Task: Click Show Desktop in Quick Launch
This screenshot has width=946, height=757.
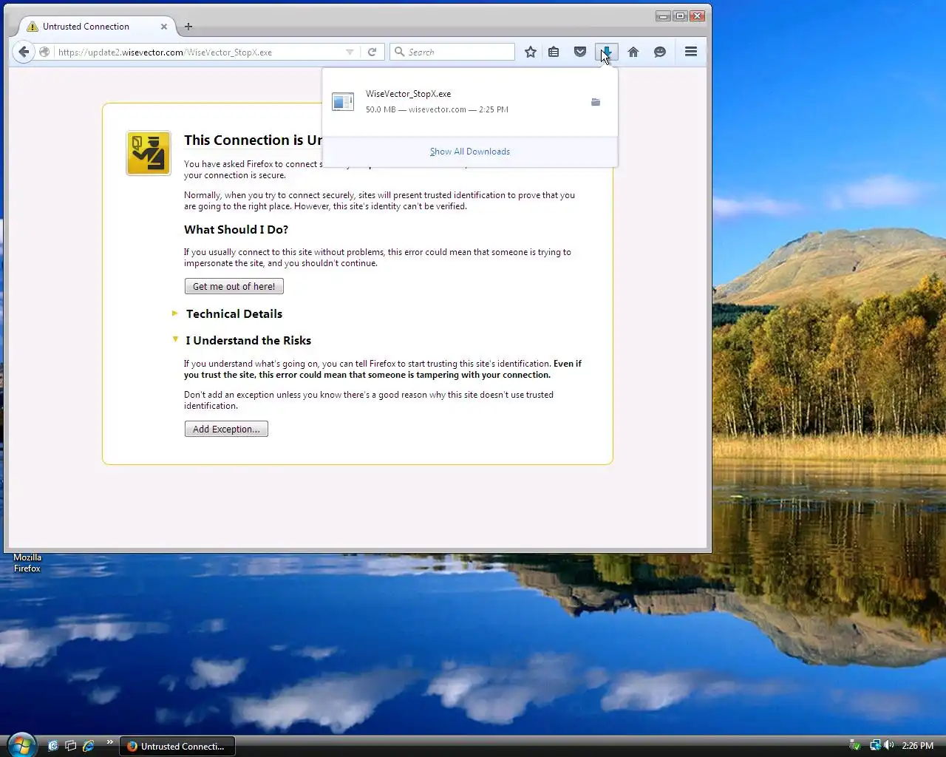Action: click(53, 746)
